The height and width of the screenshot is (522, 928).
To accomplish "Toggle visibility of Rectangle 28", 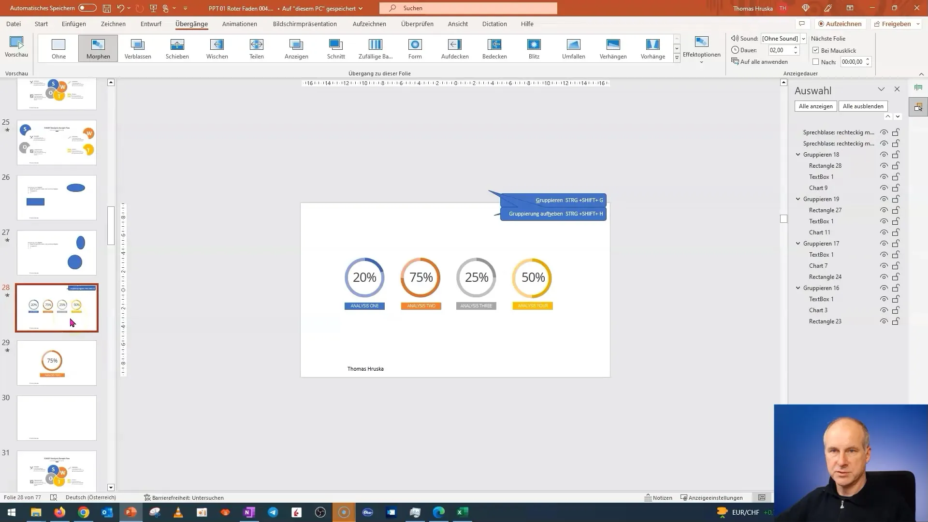I will point(884,165).
